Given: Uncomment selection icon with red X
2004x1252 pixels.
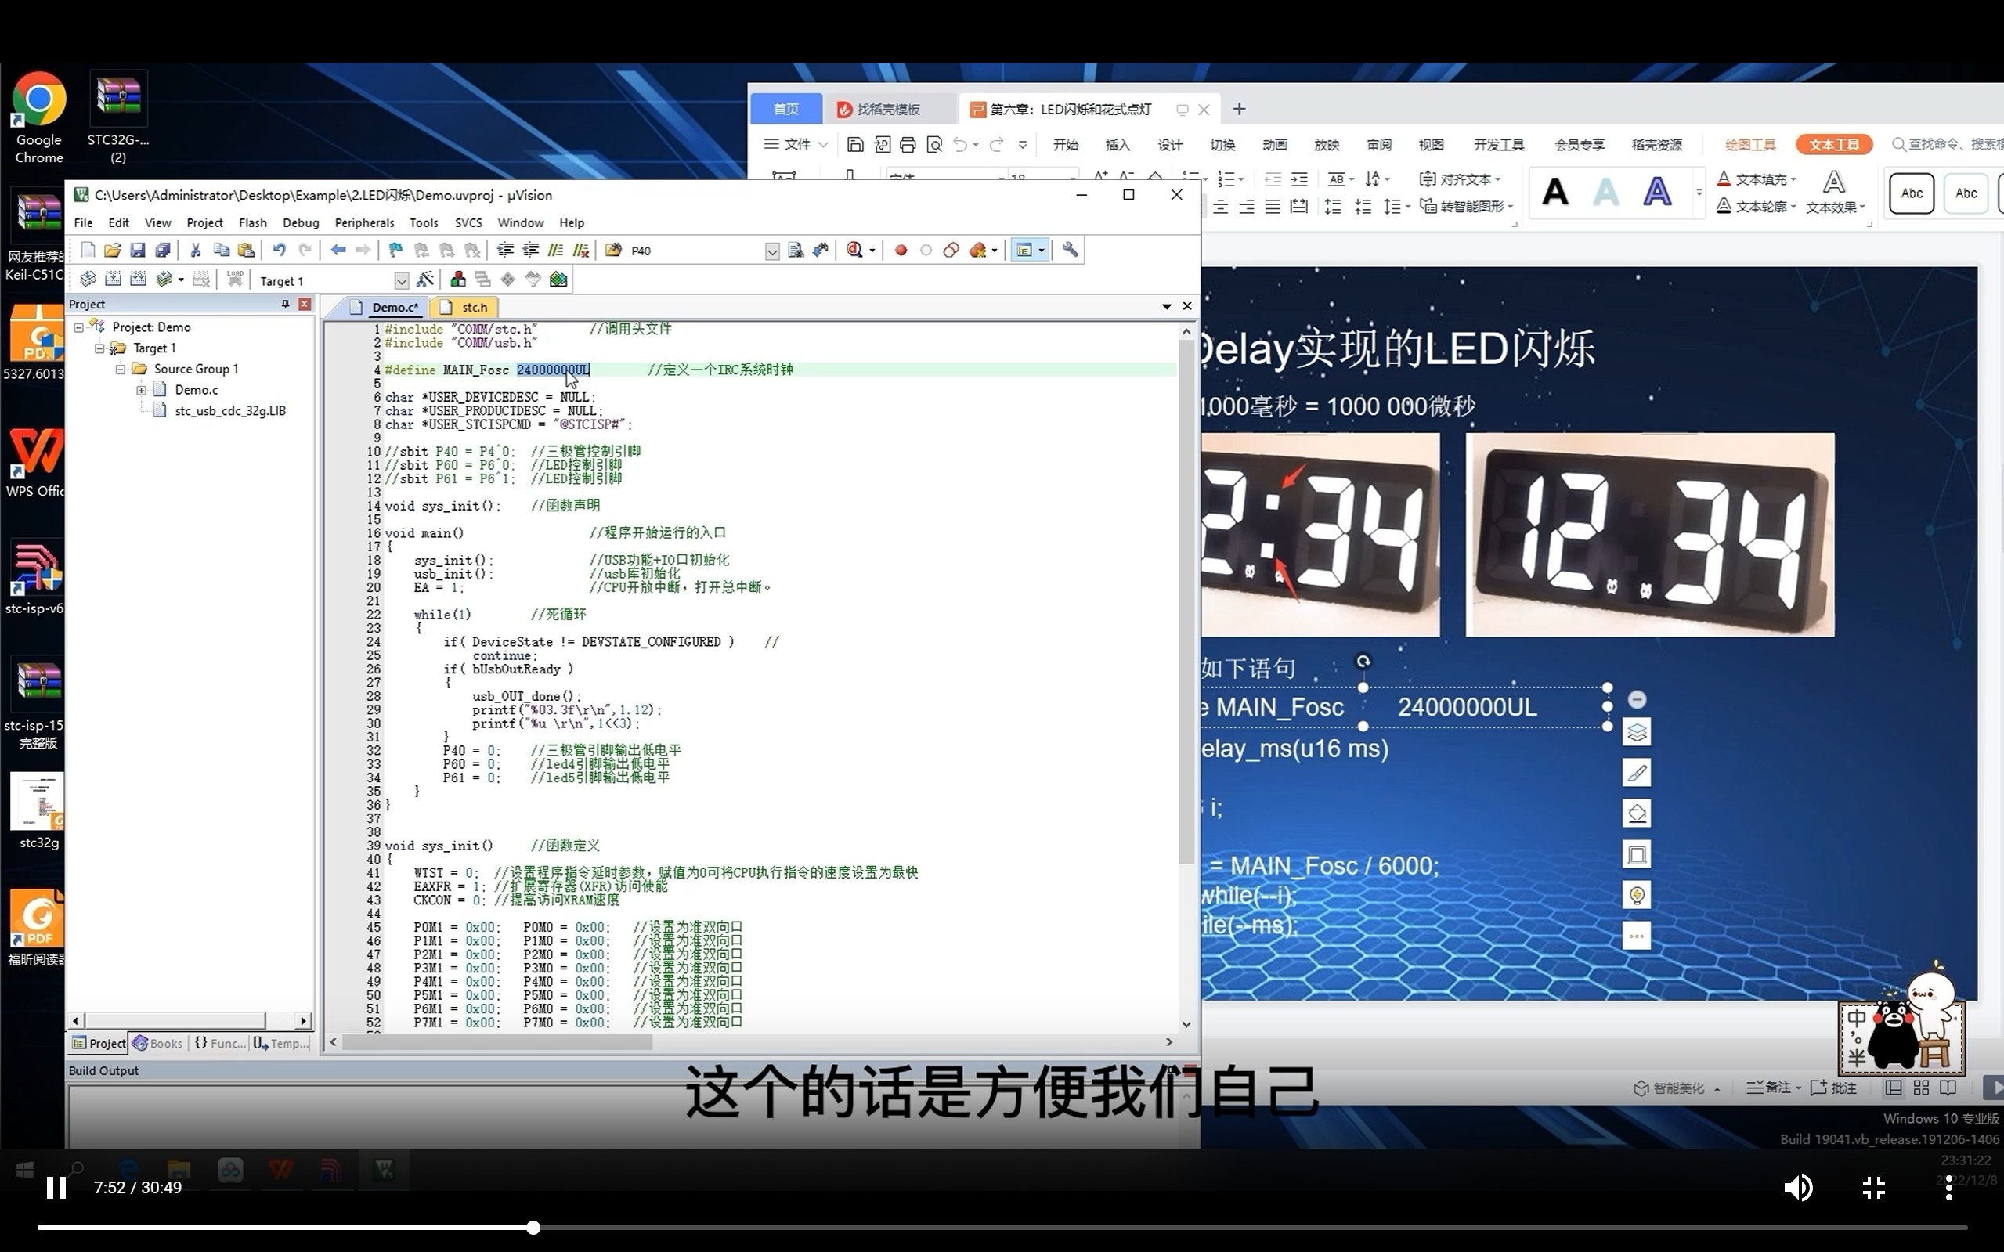Looking at the screenshot, I should pyautogui.click(x=581, y=250).
